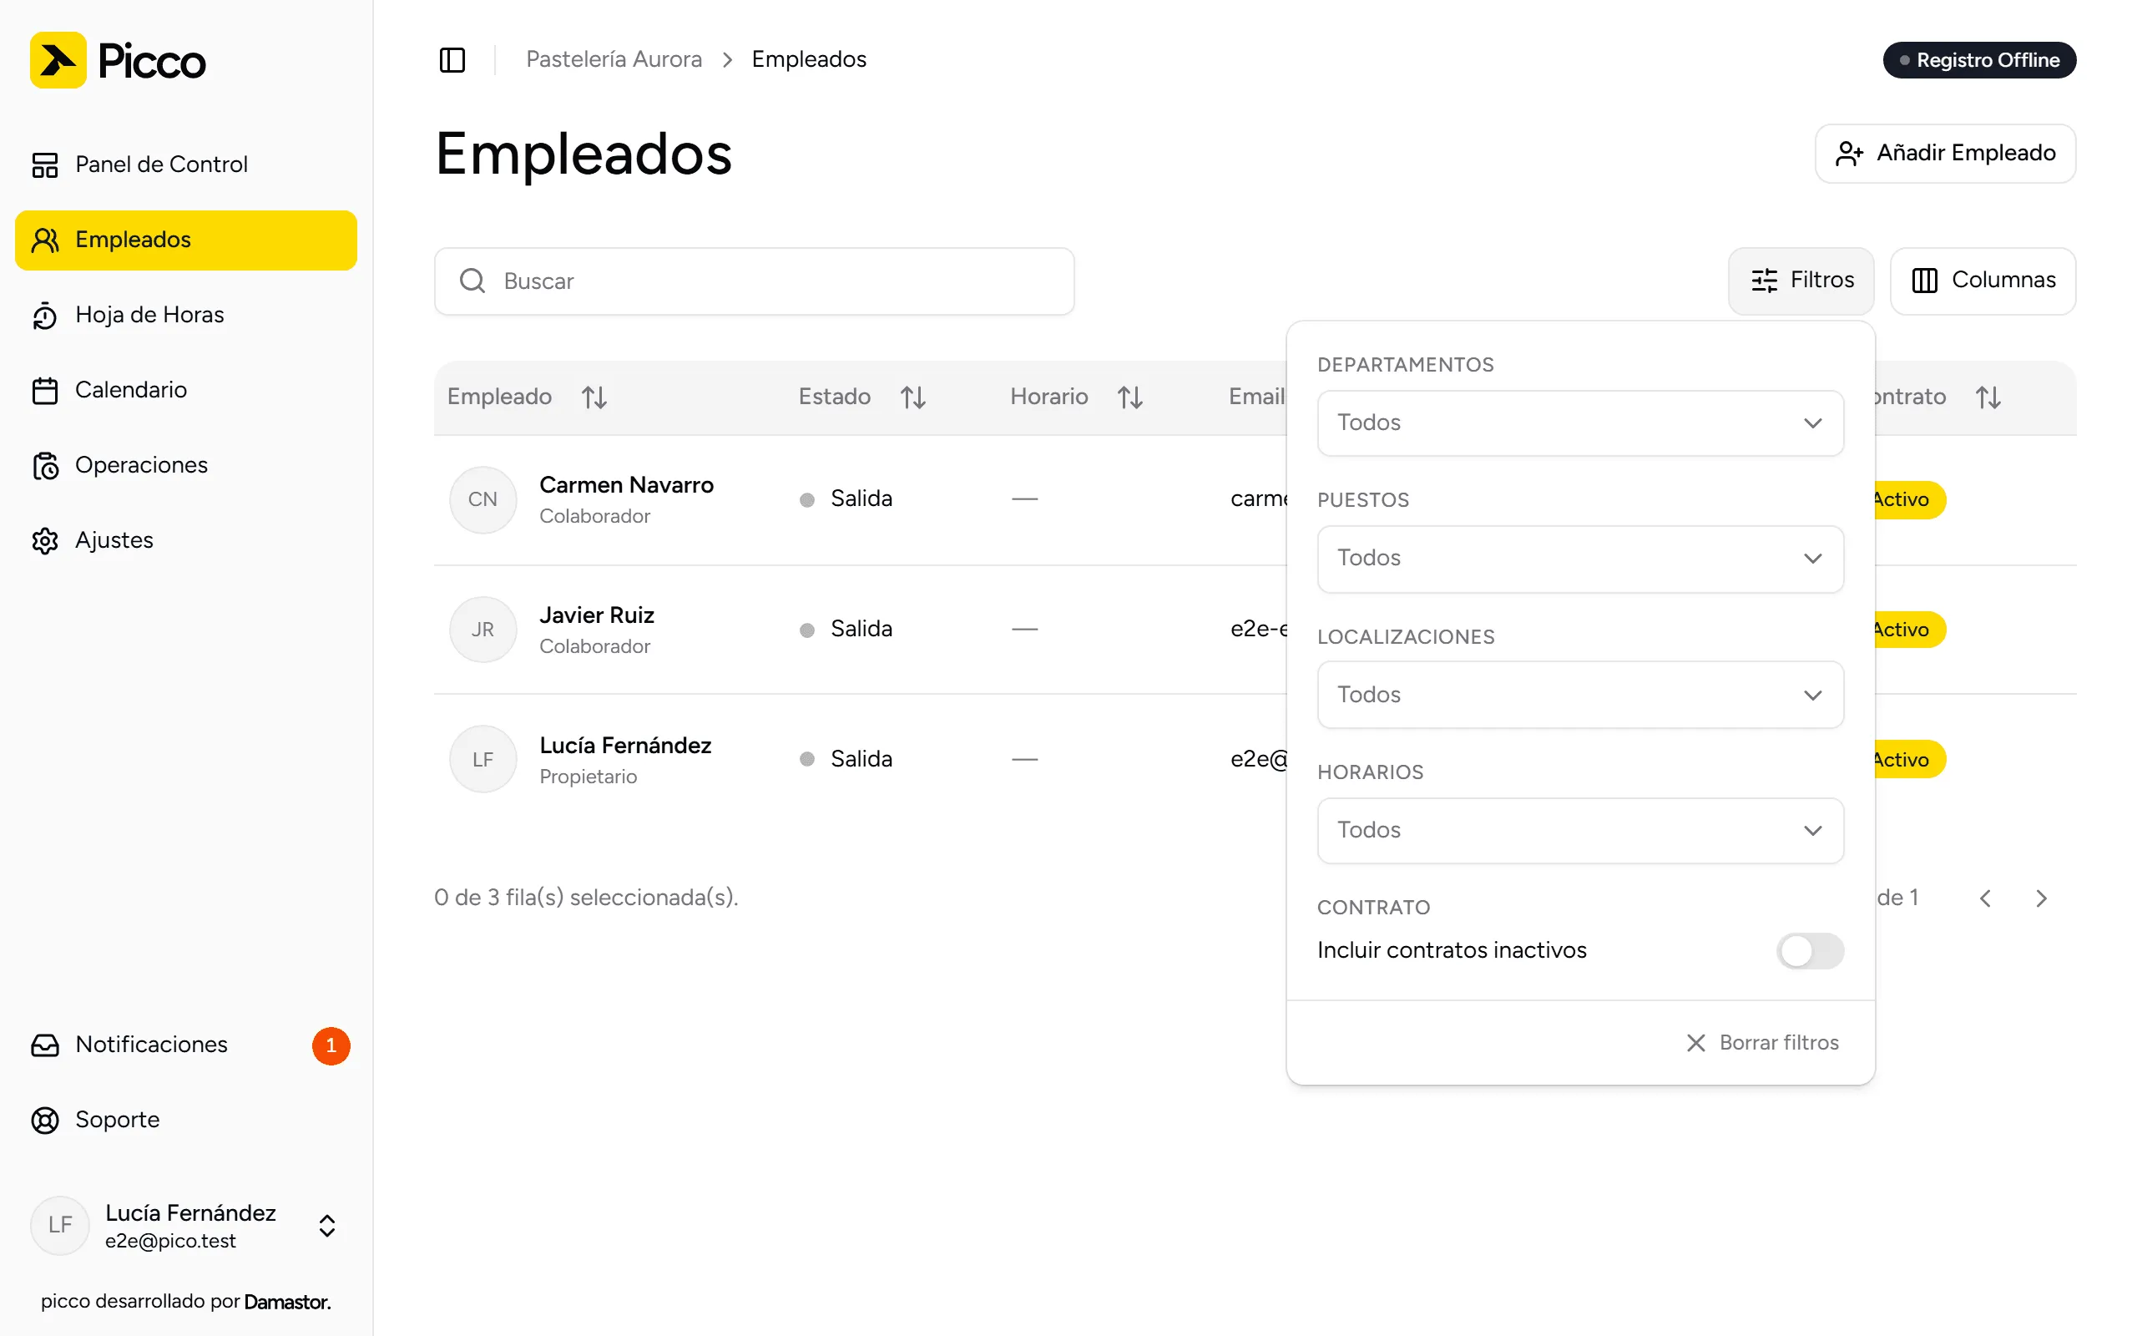
Task: Click the Hoja de Horas timer icon
Action: click(45, 316)
